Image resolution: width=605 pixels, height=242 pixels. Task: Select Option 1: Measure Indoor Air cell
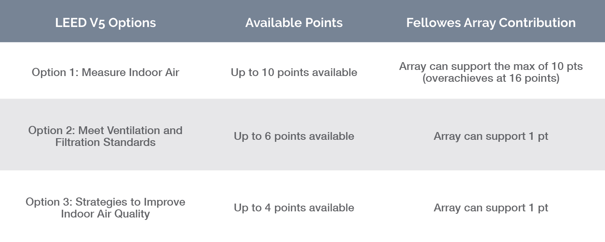[106, 72]
